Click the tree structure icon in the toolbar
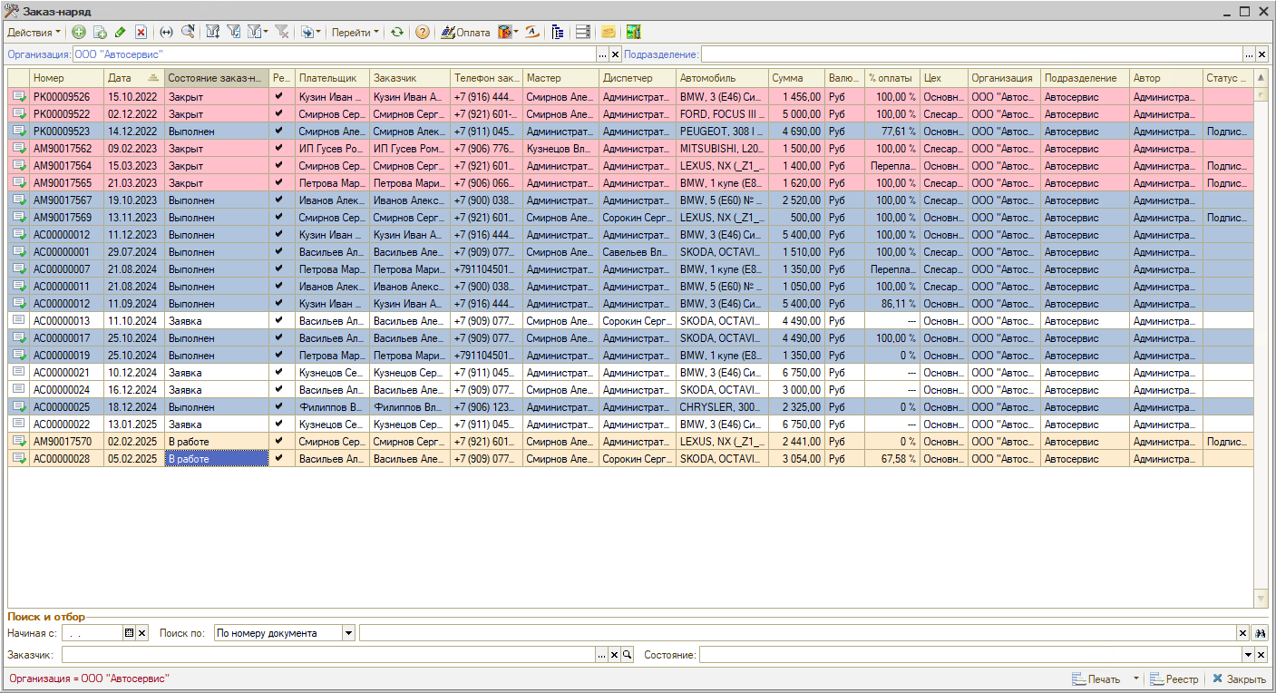 click(558, 32)
